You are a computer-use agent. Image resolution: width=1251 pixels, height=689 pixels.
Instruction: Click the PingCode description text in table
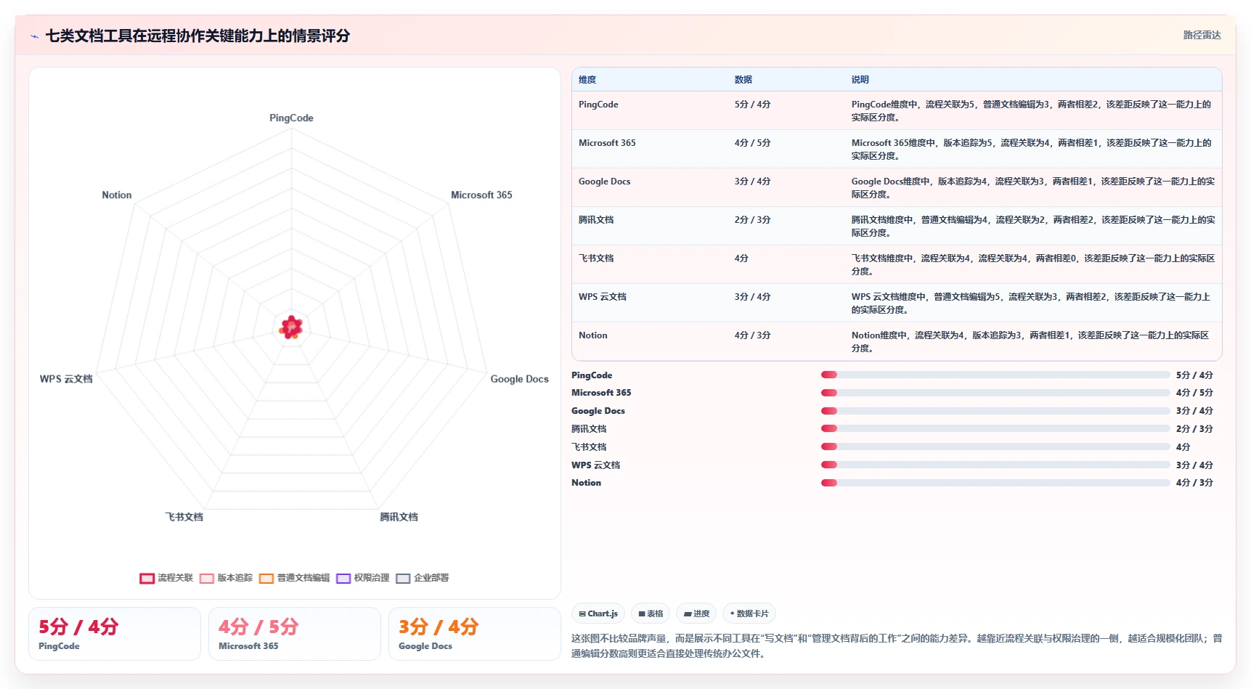(x=1031, y=111)
